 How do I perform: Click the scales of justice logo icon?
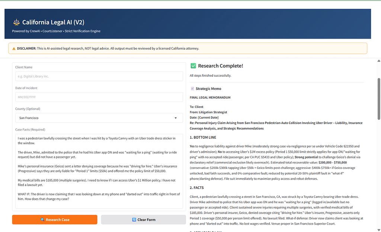pyautogui.click(x=16, y=22)
